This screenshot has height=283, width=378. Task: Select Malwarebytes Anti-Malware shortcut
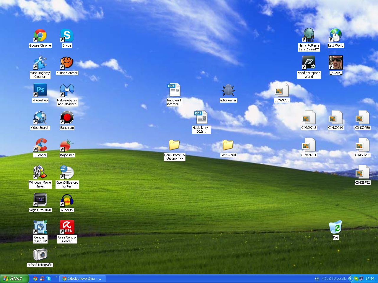[x=67, y=90]
